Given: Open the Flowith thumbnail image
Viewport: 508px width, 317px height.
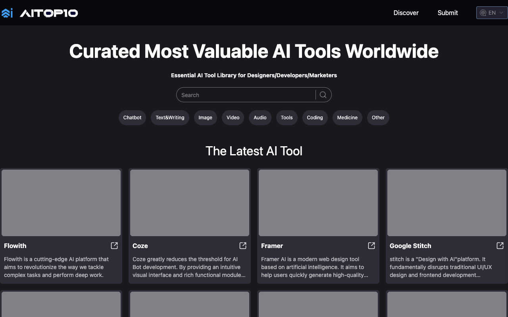Looking at the screenshot, I should point(61,203).
